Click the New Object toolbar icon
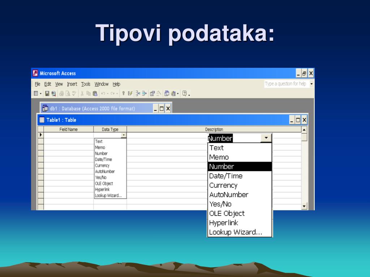 tap(173, 93)
